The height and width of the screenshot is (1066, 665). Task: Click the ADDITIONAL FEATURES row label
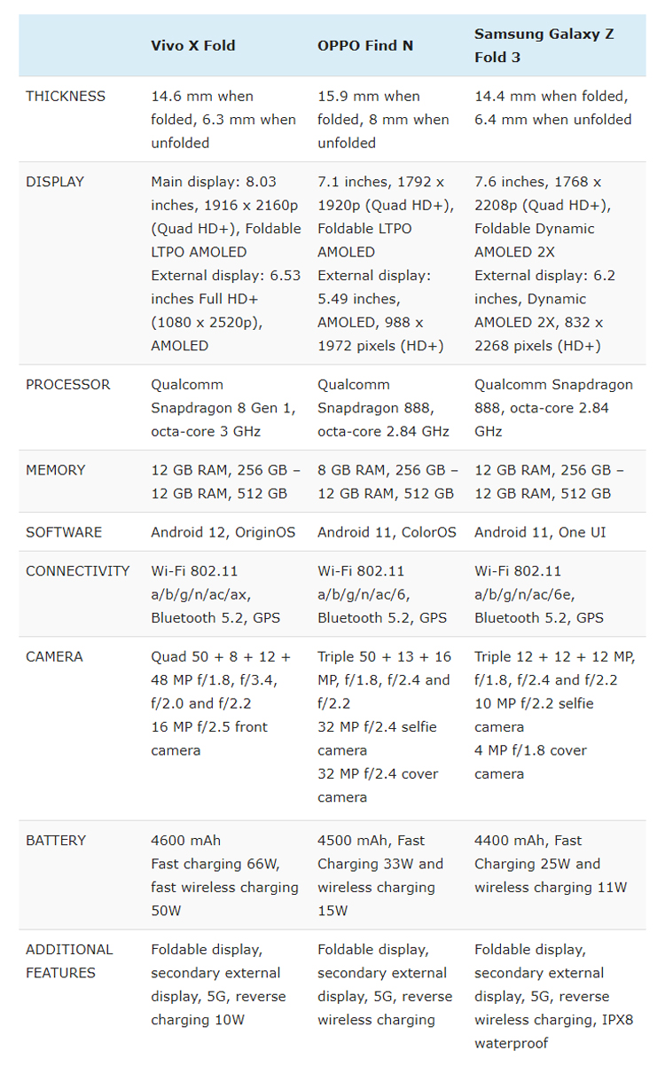[x=69, y=961]
